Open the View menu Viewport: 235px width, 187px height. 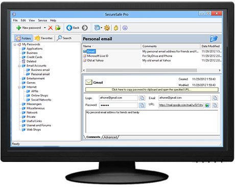coord(32,20)
